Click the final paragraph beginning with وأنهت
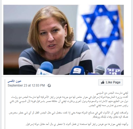Screen dimensions: 133x129 [x=77, y=124]
